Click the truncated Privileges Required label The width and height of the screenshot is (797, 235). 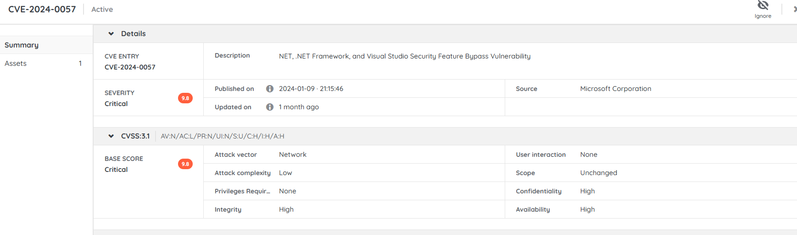click(242, 191)
